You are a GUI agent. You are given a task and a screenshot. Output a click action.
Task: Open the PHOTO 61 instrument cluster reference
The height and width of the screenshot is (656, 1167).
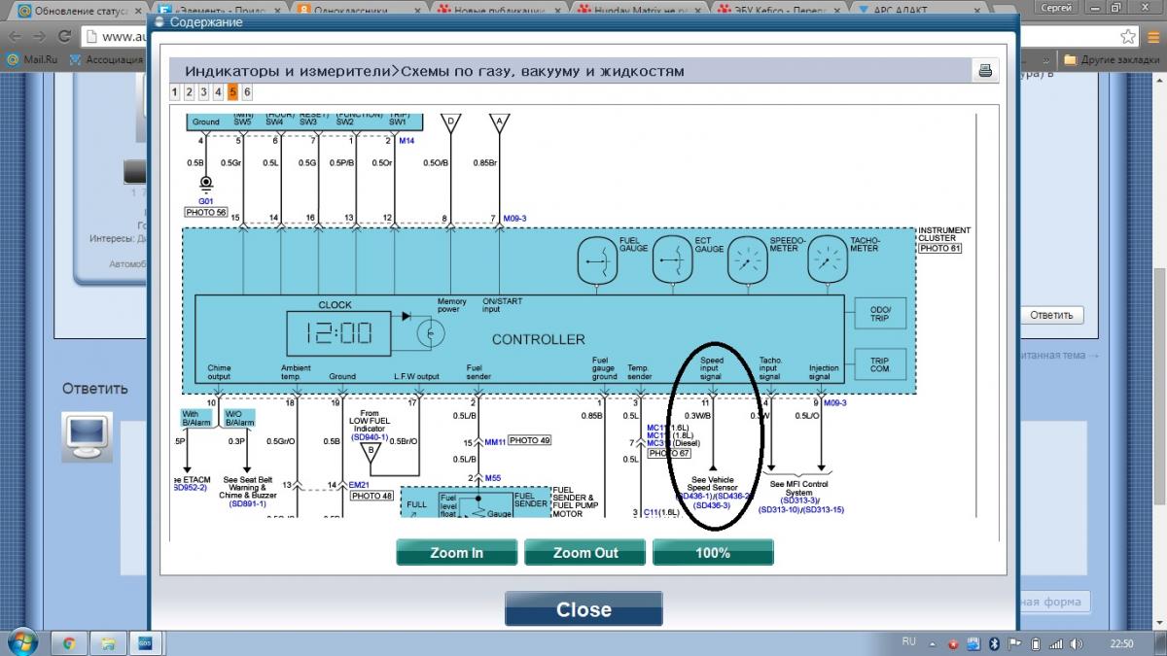tap(938, 249)
